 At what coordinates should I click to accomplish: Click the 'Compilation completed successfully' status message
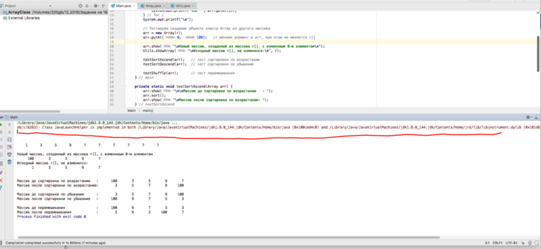click(55, 243)
